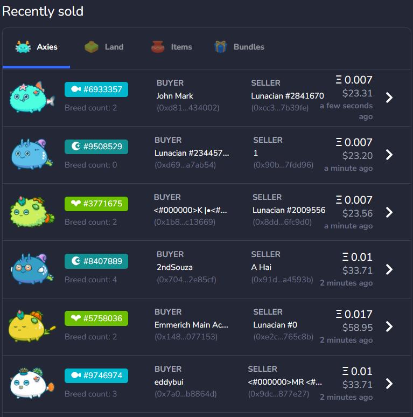Open buyer Emmerich Main Ac... profile
This screenshot has width=413, height=417.
tap(191, 325)
